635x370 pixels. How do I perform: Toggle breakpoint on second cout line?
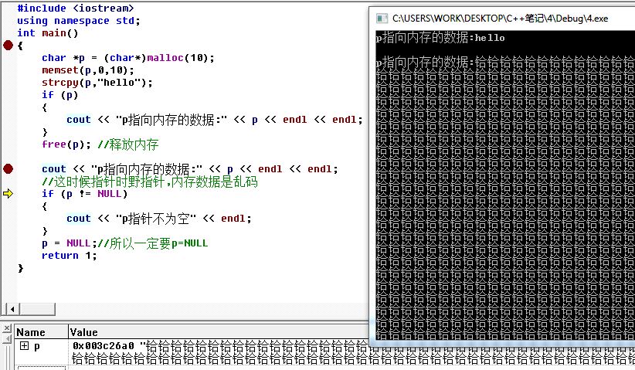(x=8, y=169)
